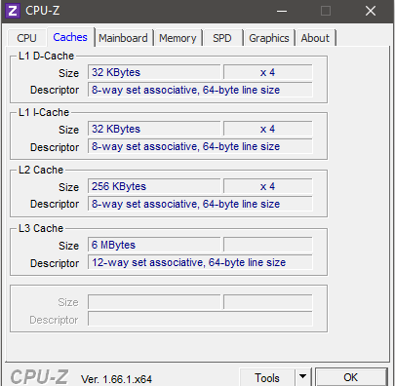Click the L1 D-Cache size field showing 32 KBytes

tap(154, 72)
